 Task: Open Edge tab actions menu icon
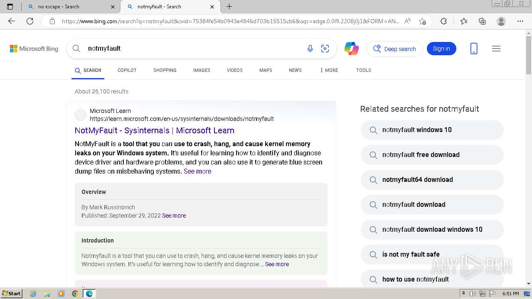pyautogui.click(x=10, y=7)
